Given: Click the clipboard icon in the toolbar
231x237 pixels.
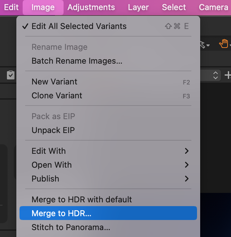Looking at the screenshot, I should (x=11, y=75).
